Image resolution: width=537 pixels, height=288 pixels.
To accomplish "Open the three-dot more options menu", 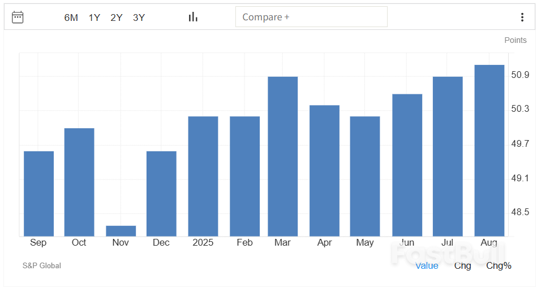I will tap(522, 17).
